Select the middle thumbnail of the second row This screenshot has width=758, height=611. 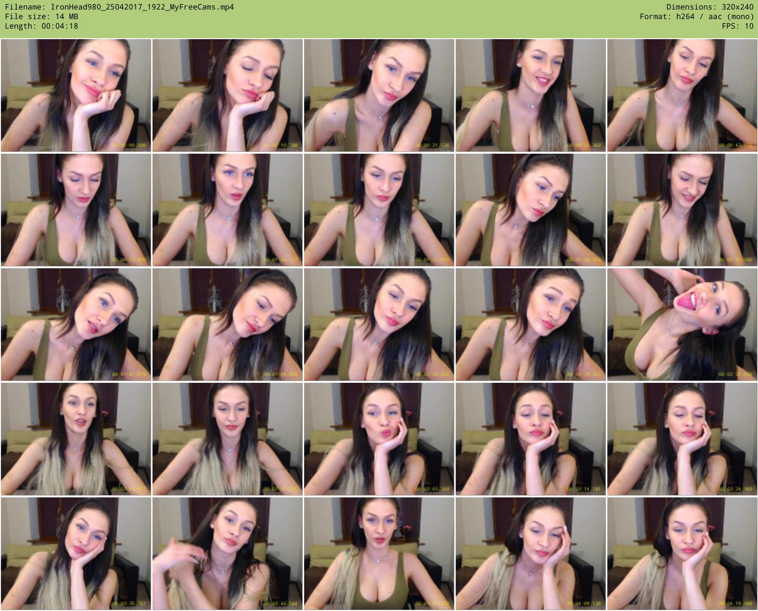(379, 210)
